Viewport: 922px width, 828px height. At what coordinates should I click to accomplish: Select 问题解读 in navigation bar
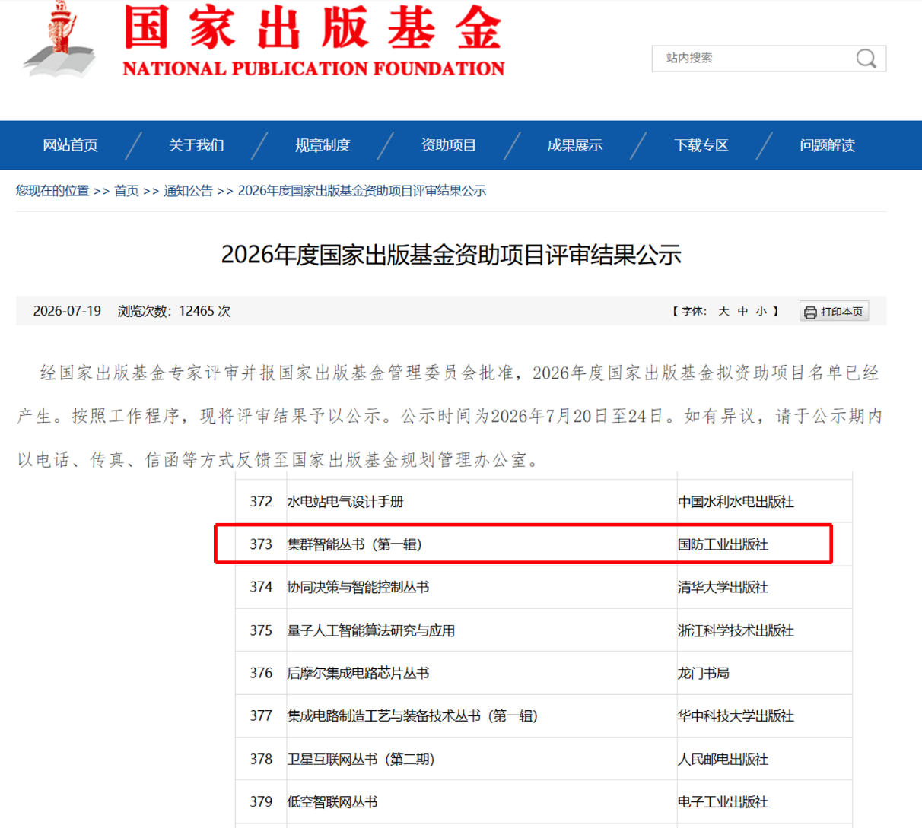point(828,145)
